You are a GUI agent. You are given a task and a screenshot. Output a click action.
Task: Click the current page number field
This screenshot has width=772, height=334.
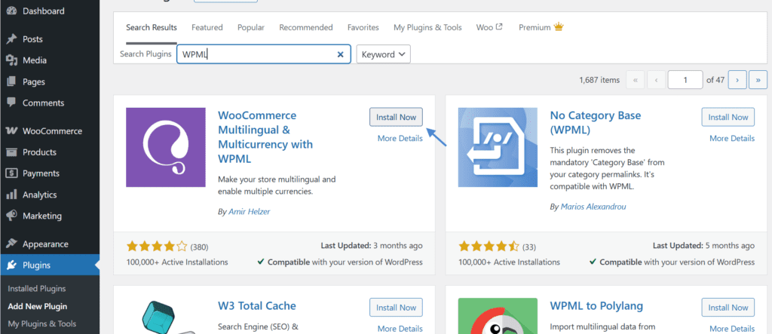click(x=685, y=80)
